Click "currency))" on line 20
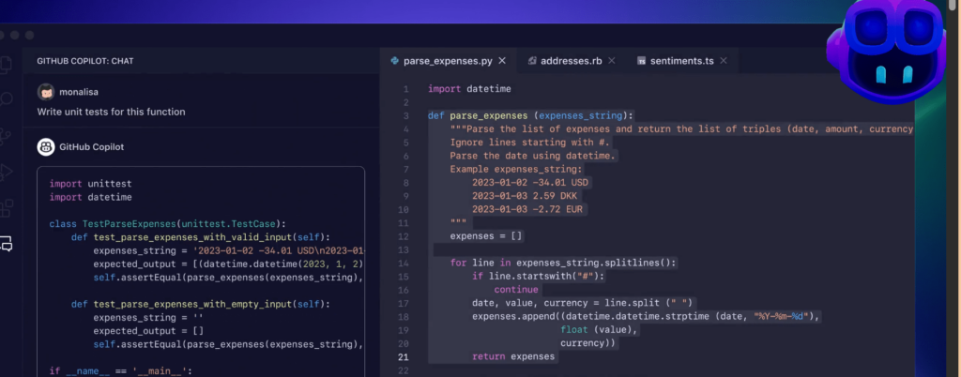Screen dimensions: 961x377 587,343
